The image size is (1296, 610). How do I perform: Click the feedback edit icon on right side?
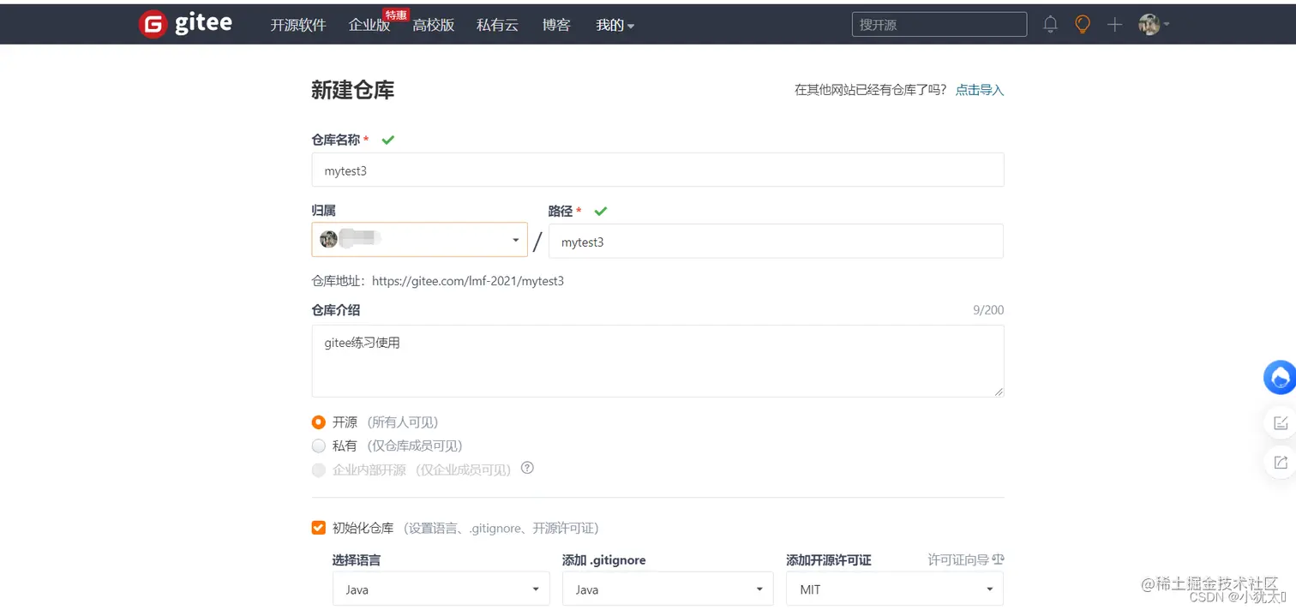click(x=1281, y=422)
